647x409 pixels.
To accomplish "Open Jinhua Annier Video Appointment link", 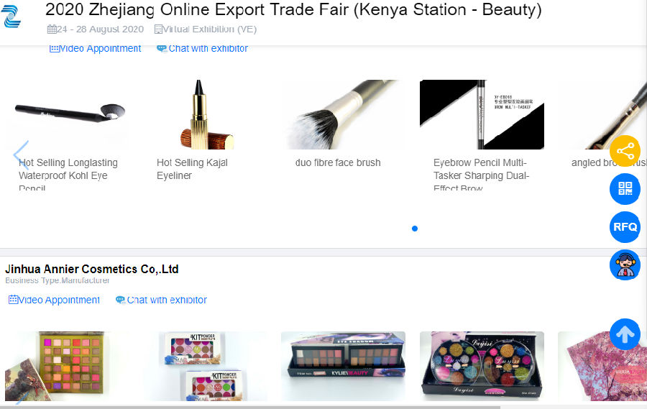I will pos(54,300).
